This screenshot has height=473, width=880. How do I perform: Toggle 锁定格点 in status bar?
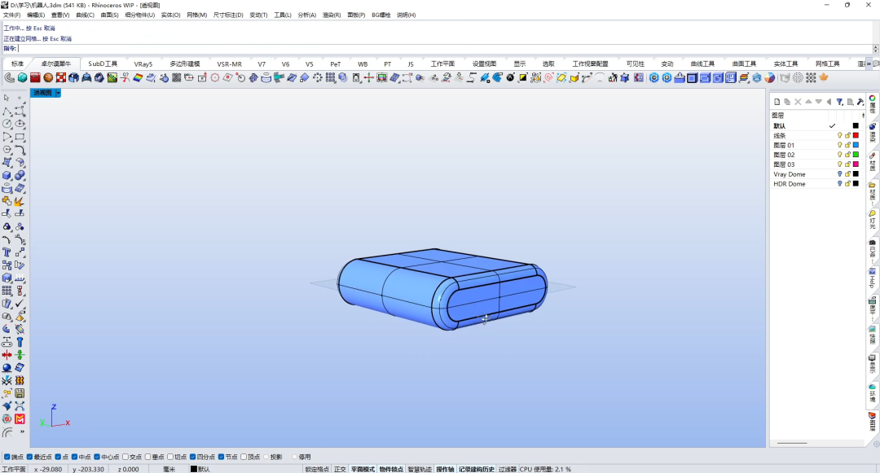point(317,469)
